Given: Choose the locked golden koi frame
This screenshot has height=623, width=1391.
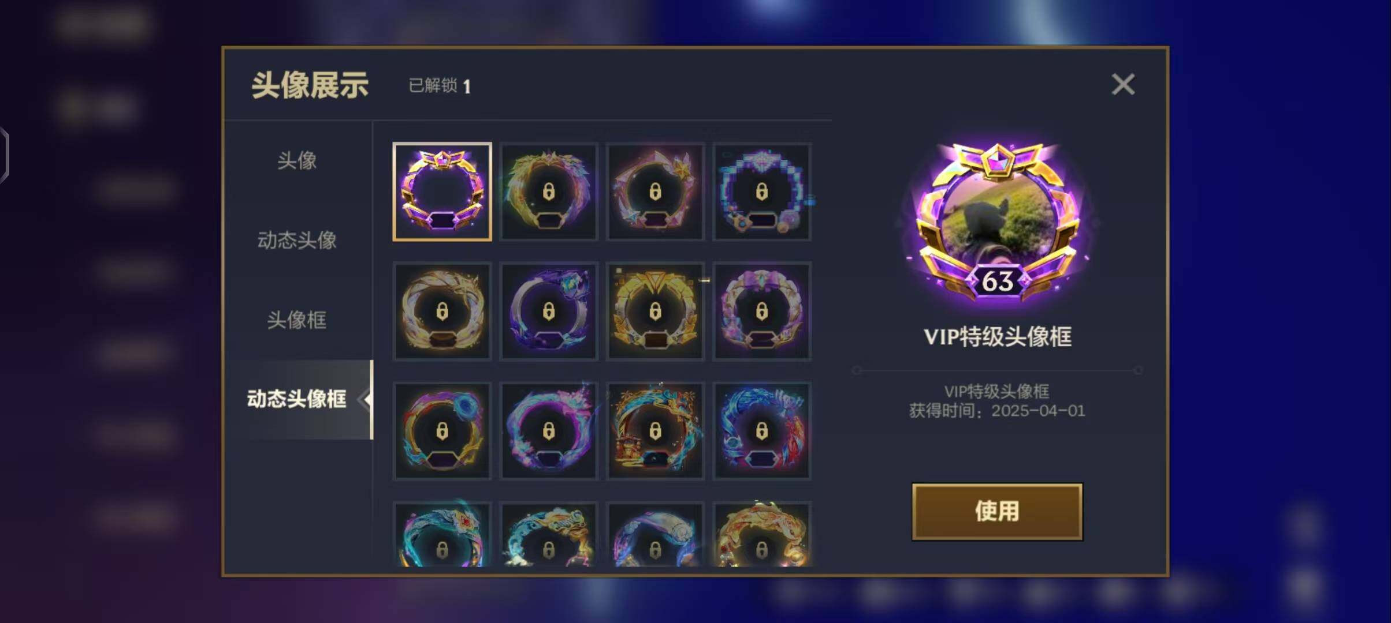Looking at the screenshot, I should (x=762, y=534).
